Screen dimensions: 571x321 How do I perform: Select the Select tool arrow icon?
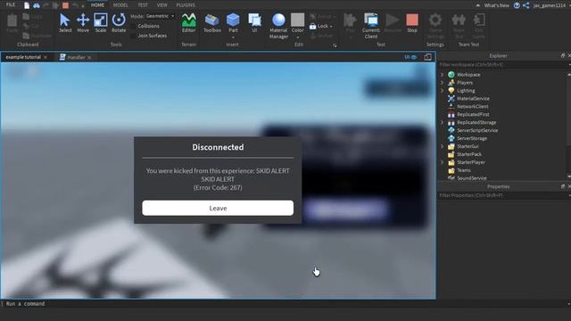click(x=65, y=21)
